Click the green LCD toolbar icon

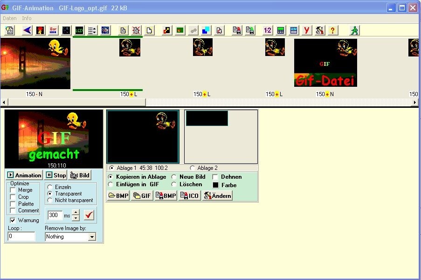click(79, 30)
